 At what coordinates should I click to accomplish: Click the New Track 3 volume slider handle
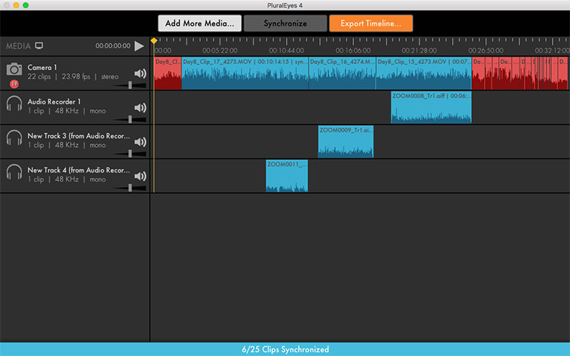coord(130,154)
